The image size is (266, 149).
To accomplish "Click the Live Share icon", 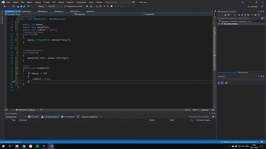I will pyautogui.click(x=249, y=7).
